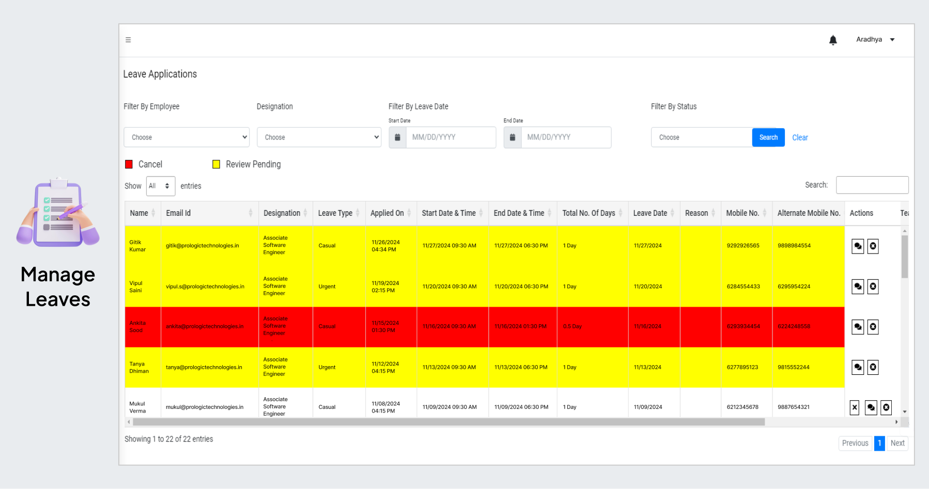The height and width of the screenshot is (489, 929).
Task: Click into the table Search text field
Action: tap(872, 185)
